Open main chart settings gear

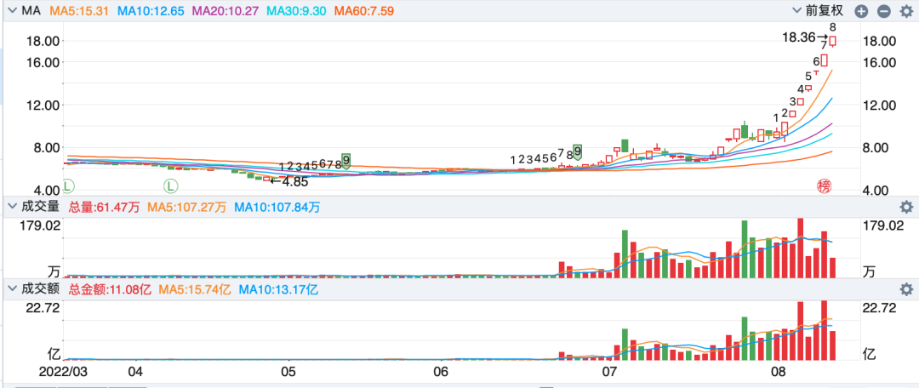[x=905, y=11]
